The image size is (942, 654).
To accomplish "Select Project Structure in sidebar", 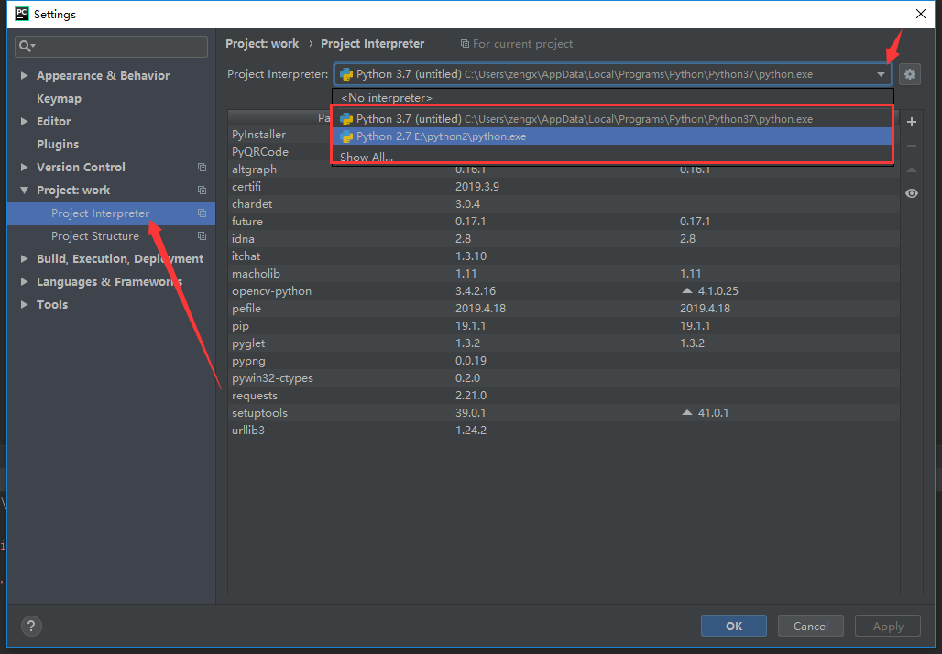I will (111, 236).
